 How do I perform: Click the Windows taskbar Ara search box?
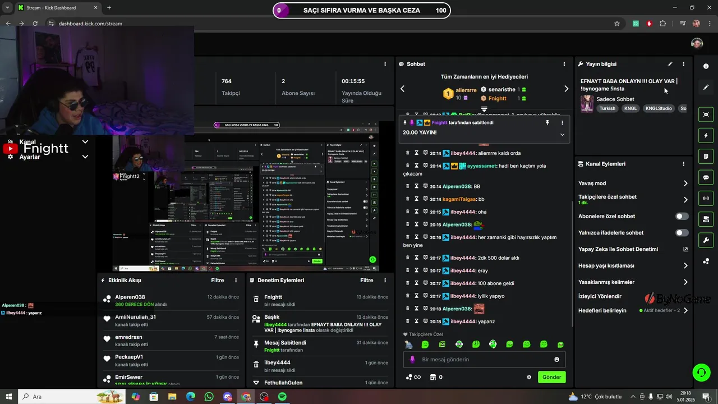[73, 397]
